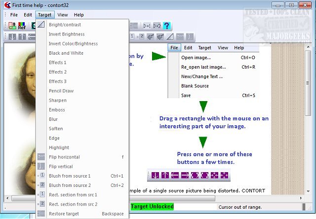Click the vertical scrollbar thumb

[308, 83]
